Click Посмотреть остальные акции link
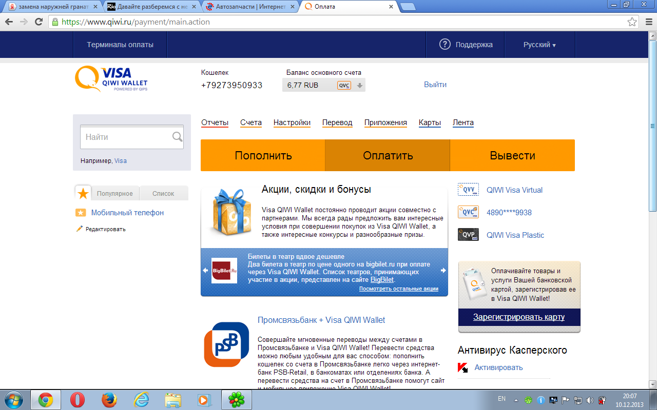This screenshot has width=657, height=410. pyautogui.click(x=399, y=289)
